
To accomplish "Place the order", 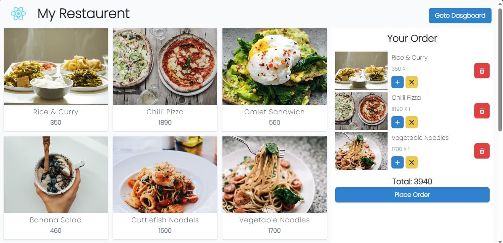I will [412, 195].
